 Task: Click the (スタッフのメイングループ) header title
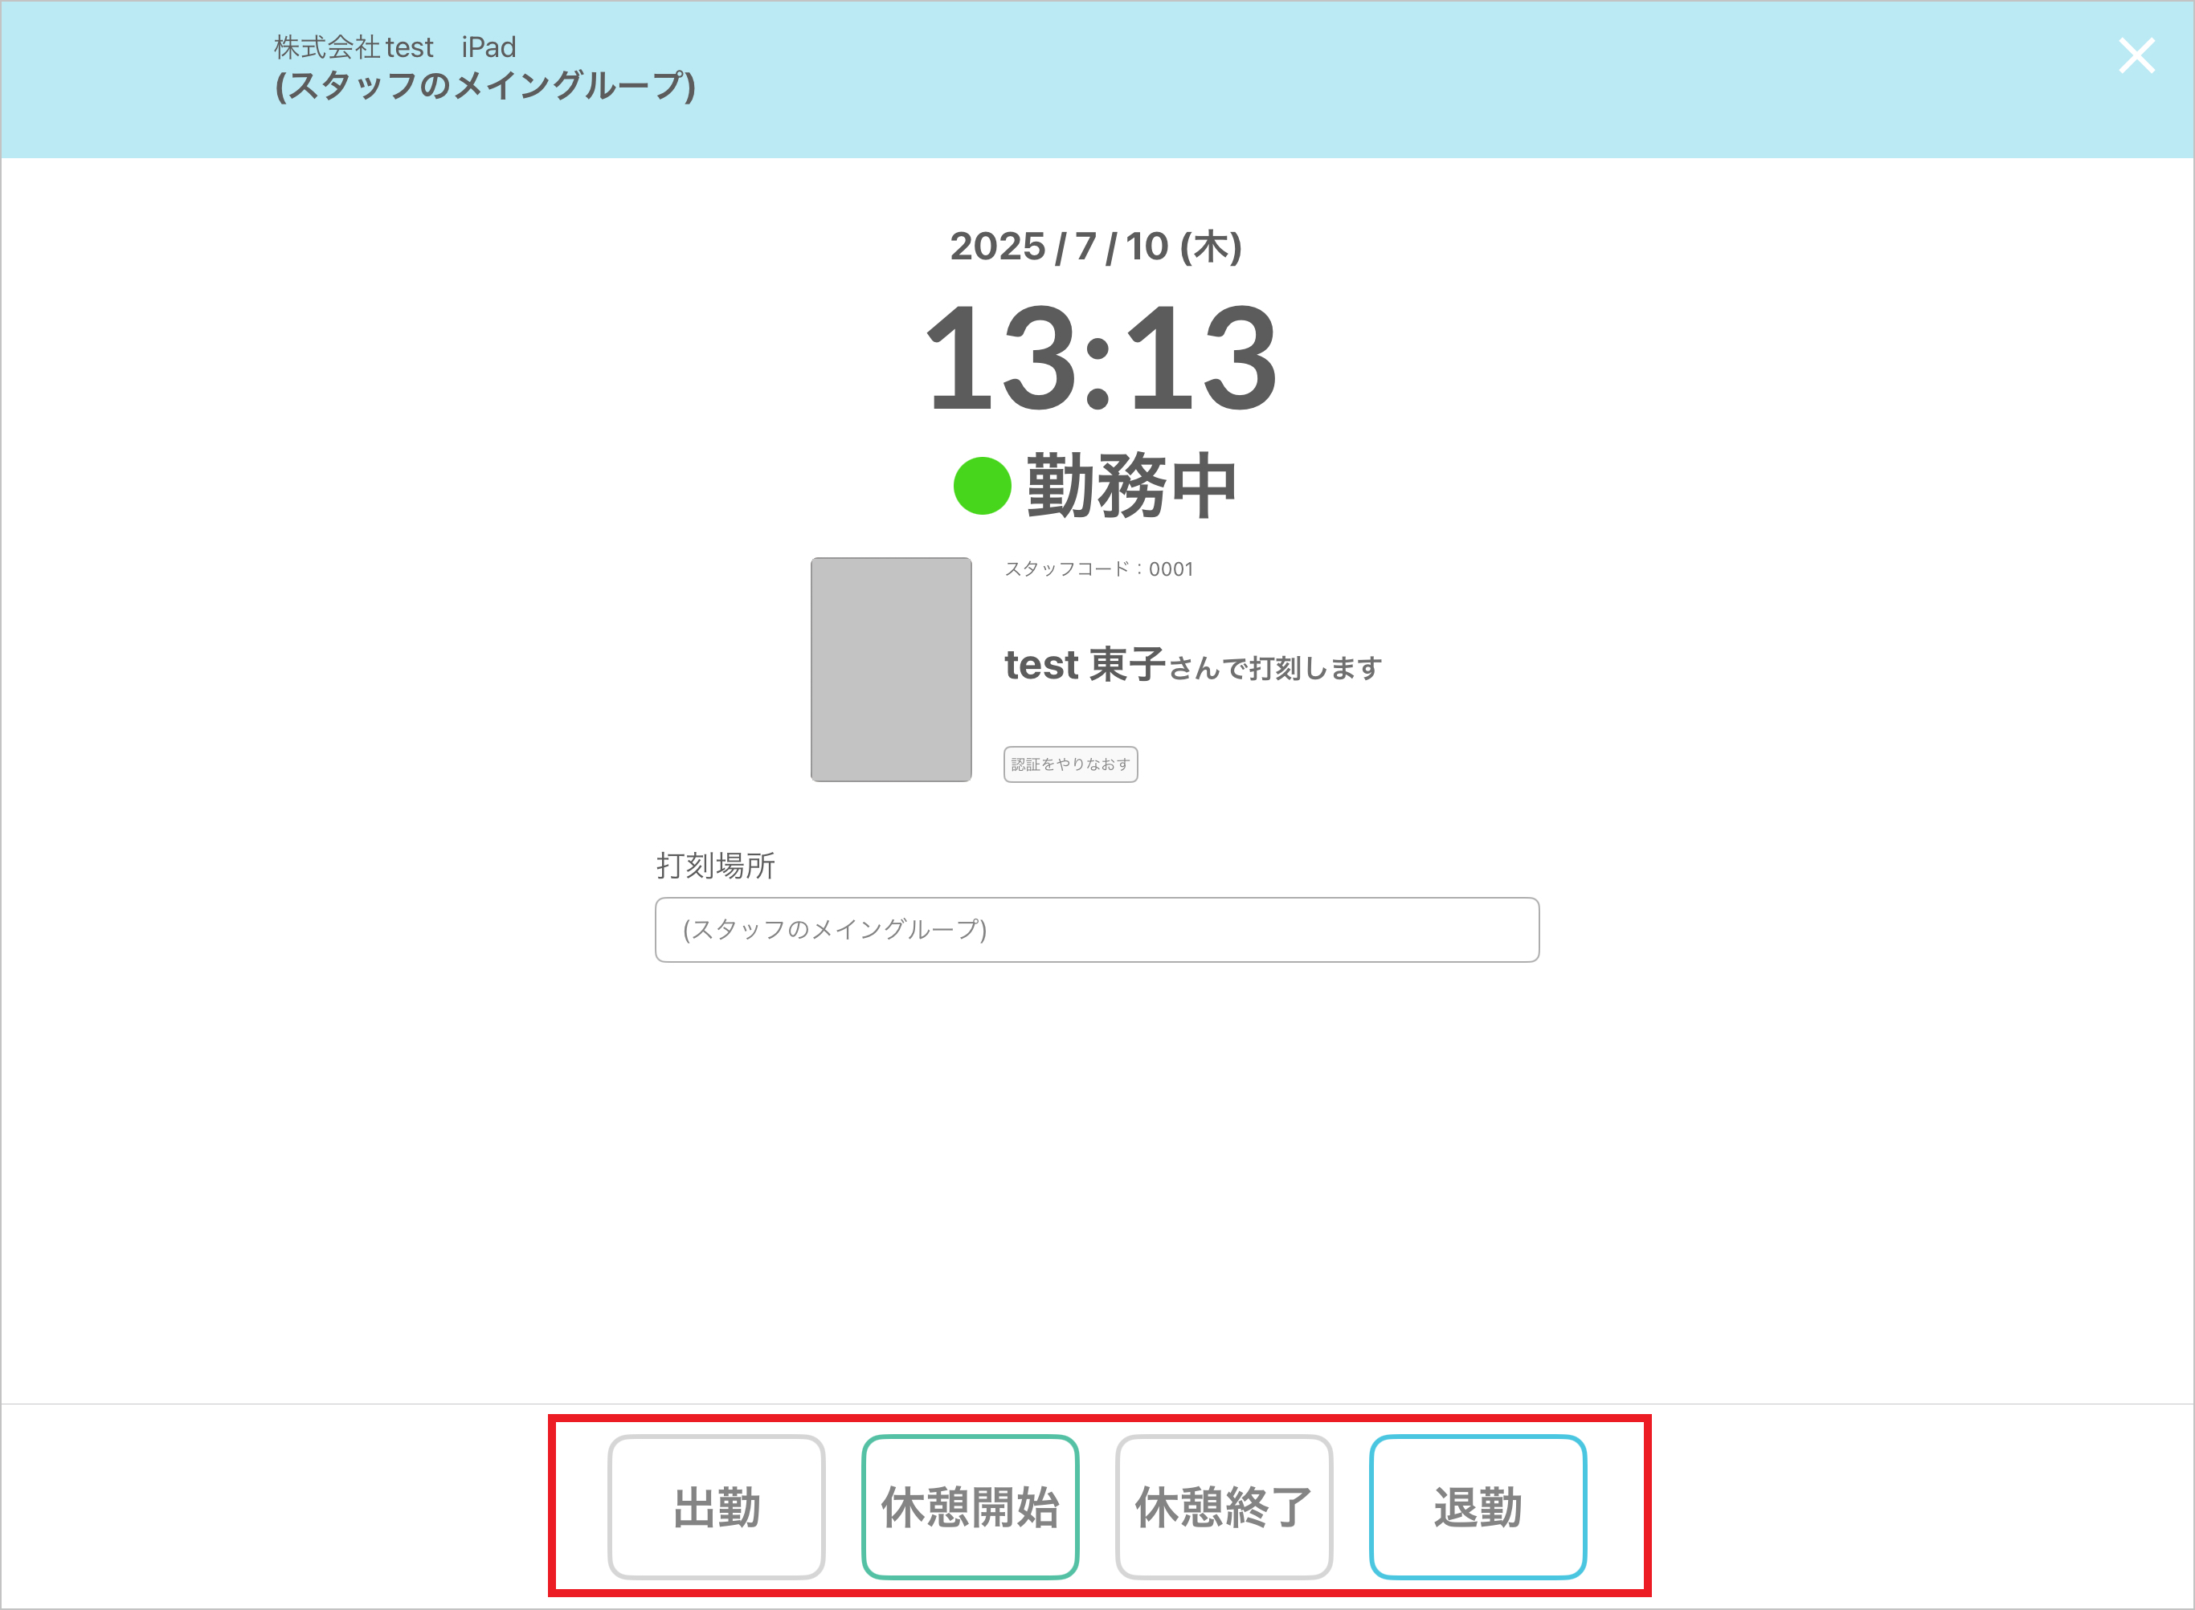click(484, 86)
